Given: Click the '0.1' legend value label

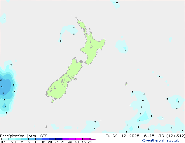Looking at the screenshot, I should [3, 142].
